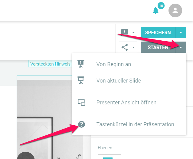Image resolution: width=193 pixels, height=159 pixels.
Task: Click the 'Von Beginn an' presentation icon
Action: point(81,64)
